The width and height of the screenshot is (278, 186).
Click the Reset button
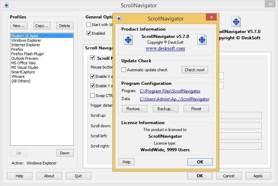[x=196, y=109]
